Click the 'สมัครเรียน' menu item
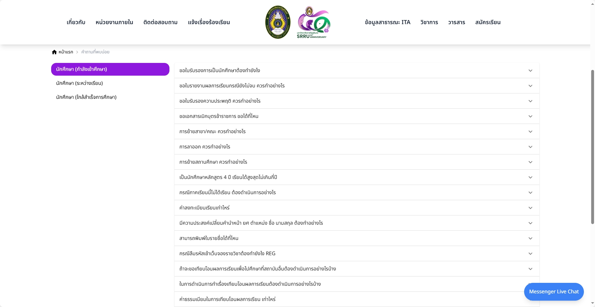595x307 pixels. point(488,22)
